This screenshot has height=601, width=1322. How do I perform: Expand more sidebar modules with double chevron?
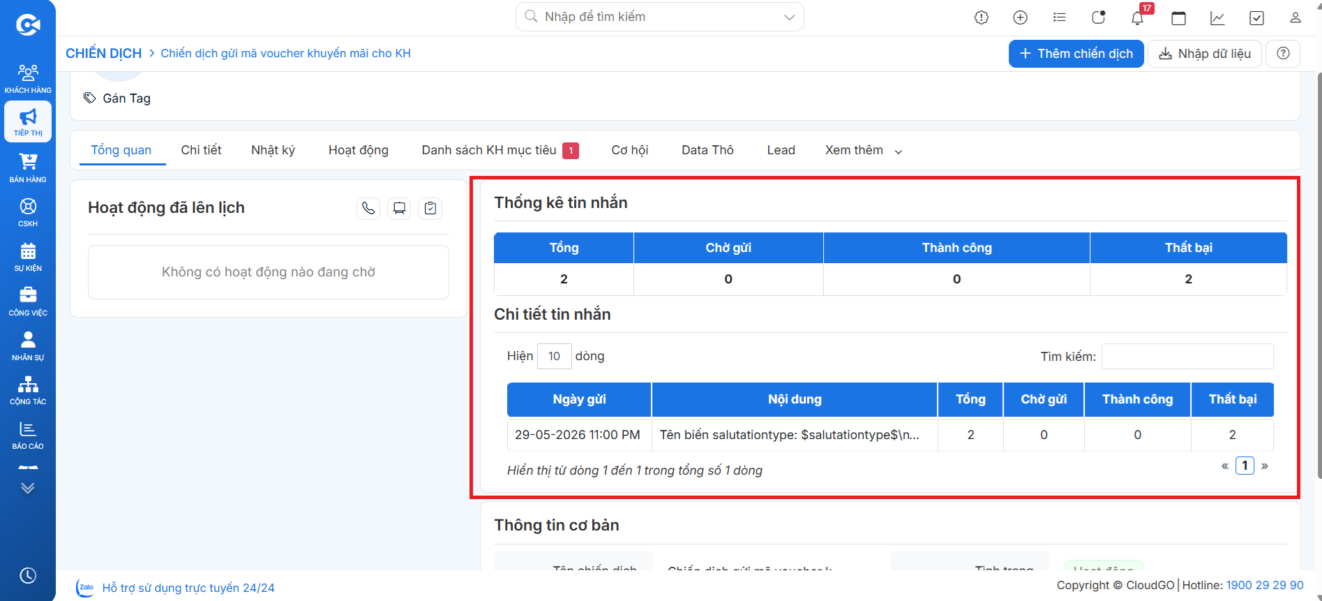pyautogui.click(x=28, y=488)
